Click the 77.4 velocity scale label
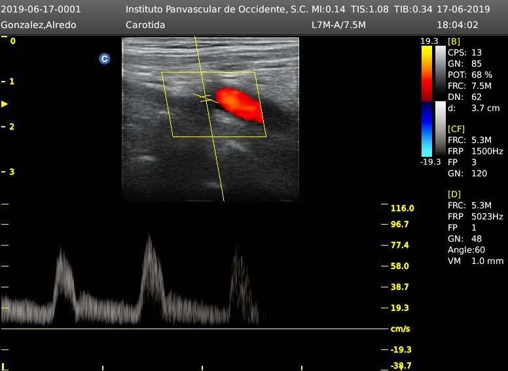This screenshot has width=508, height=371. click(400, 246)
